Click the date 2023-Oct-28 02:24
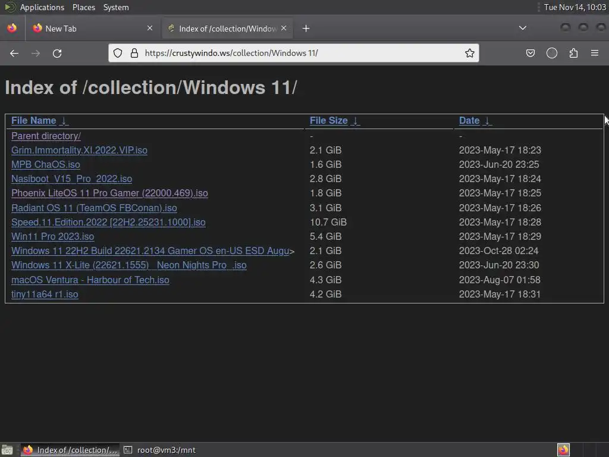 pyautogui.click(x=499, y=251)
